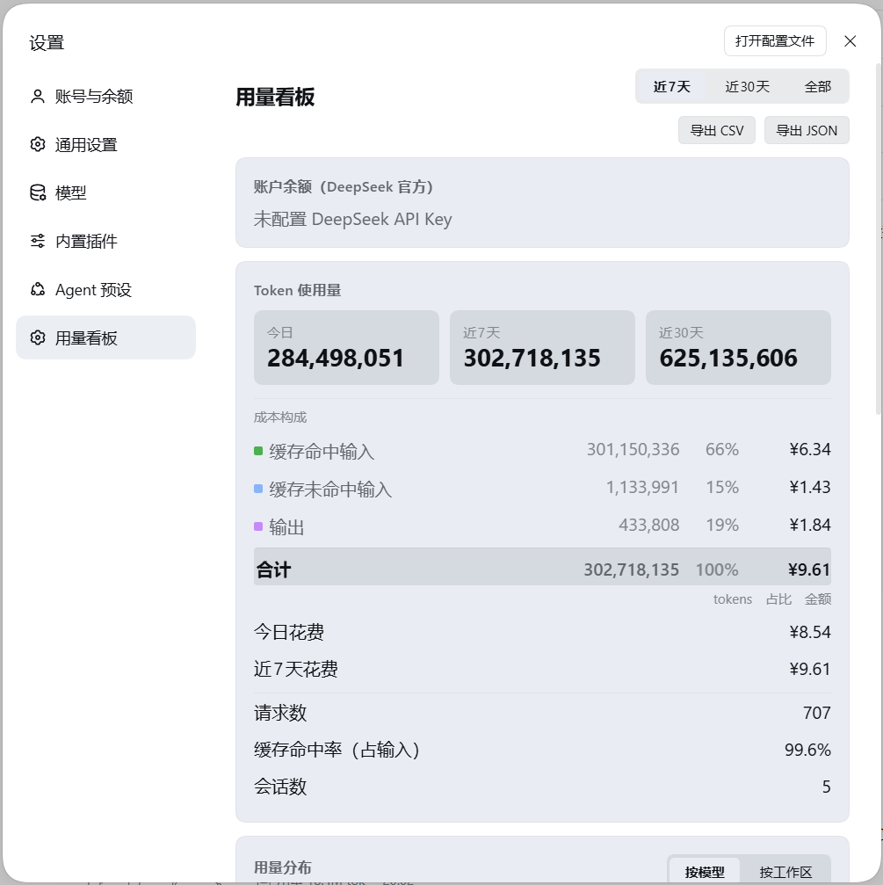Click the 301,150,336 token value
The image size is (883, 885).
point(633,450)
